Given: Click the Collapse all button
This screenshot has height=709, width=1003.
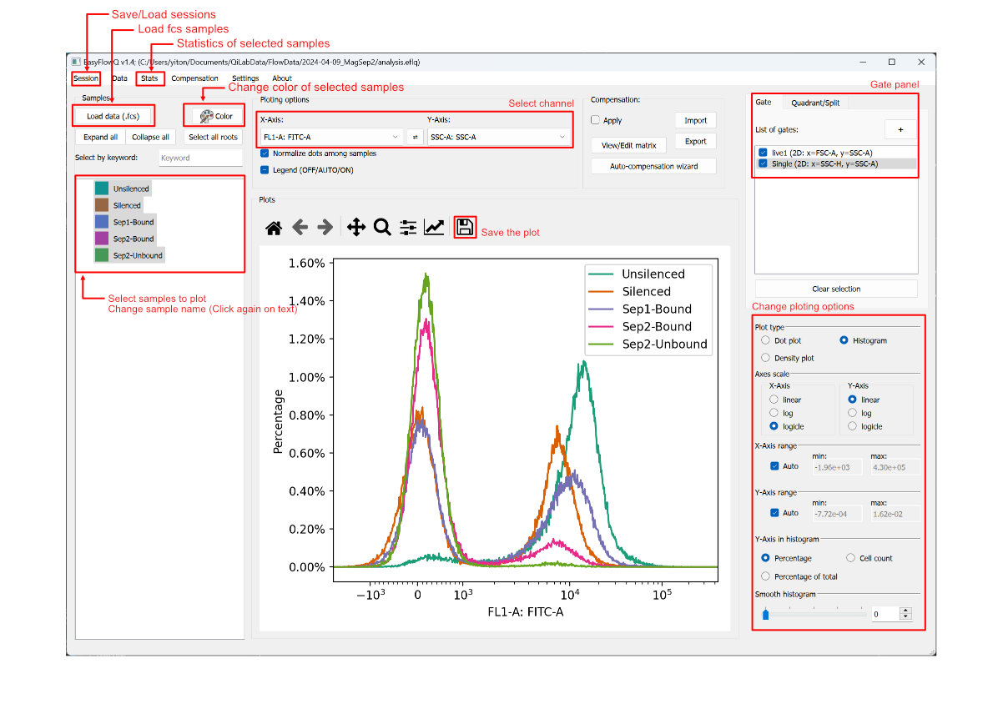Looking at the screenshot, I should 150,138.
